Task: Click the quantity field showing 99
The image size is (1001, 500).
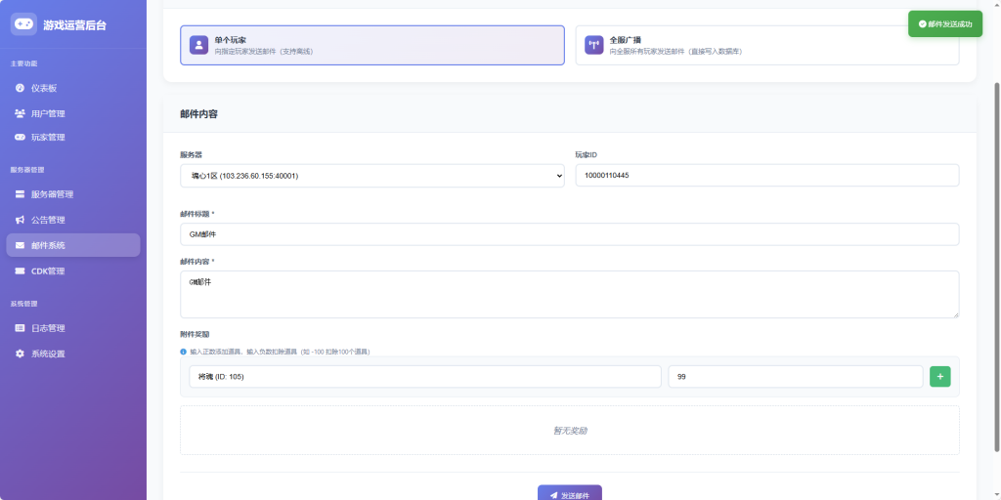Action: pyautogui.click(x=796, y=376)
